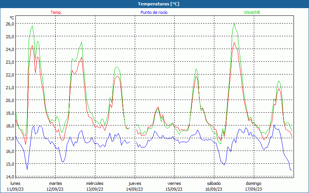Click the '22,0' y-axis value
The width and height of the screenshot is (309, 193).
(x=10, y=75)
